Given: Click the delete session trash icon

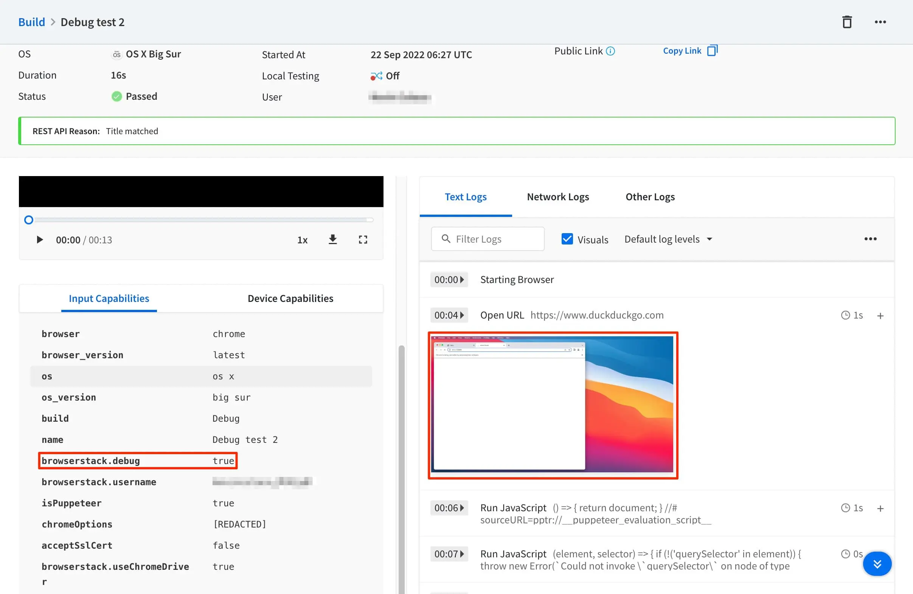Looking at the screenshot, I should 847,22.
